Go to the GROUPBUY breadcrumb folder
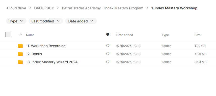This screenshot has width=216, height=96. point(44,8)
